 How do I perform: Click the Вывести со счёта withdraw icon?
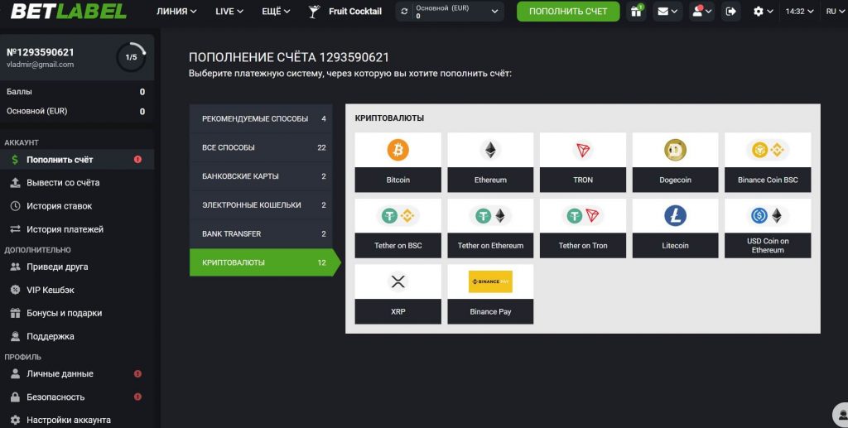[x=15, y=183]
